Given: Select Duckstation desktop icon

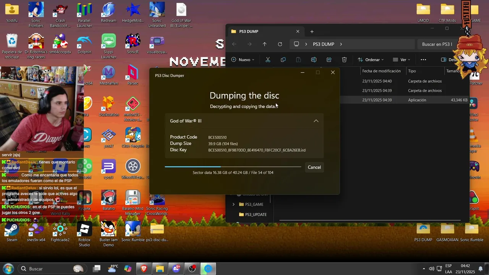Looking at the screenshot, I should [108, 107].
